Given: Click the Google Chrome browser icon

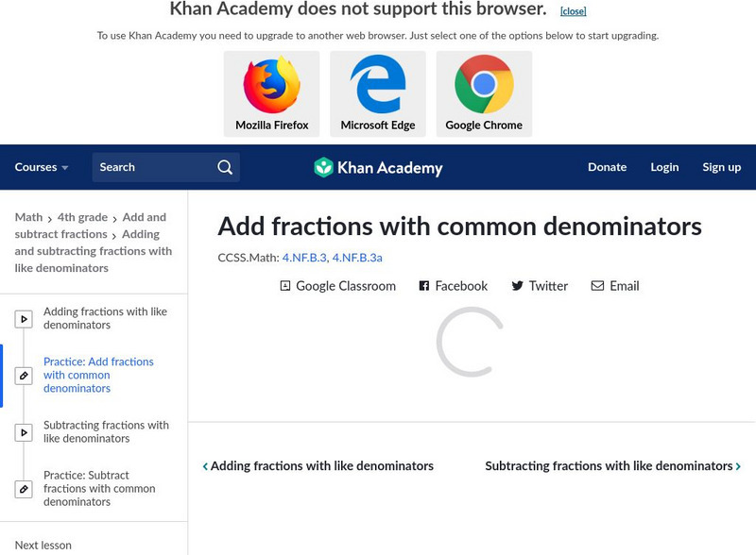Looking at the screenshot, I should click(x=484, y=85).
